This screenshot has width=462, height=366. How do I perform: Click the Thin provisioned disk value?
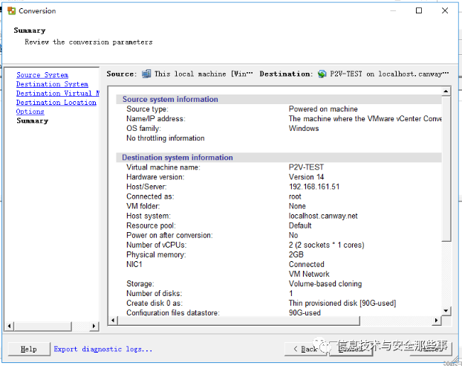point(342,303)
